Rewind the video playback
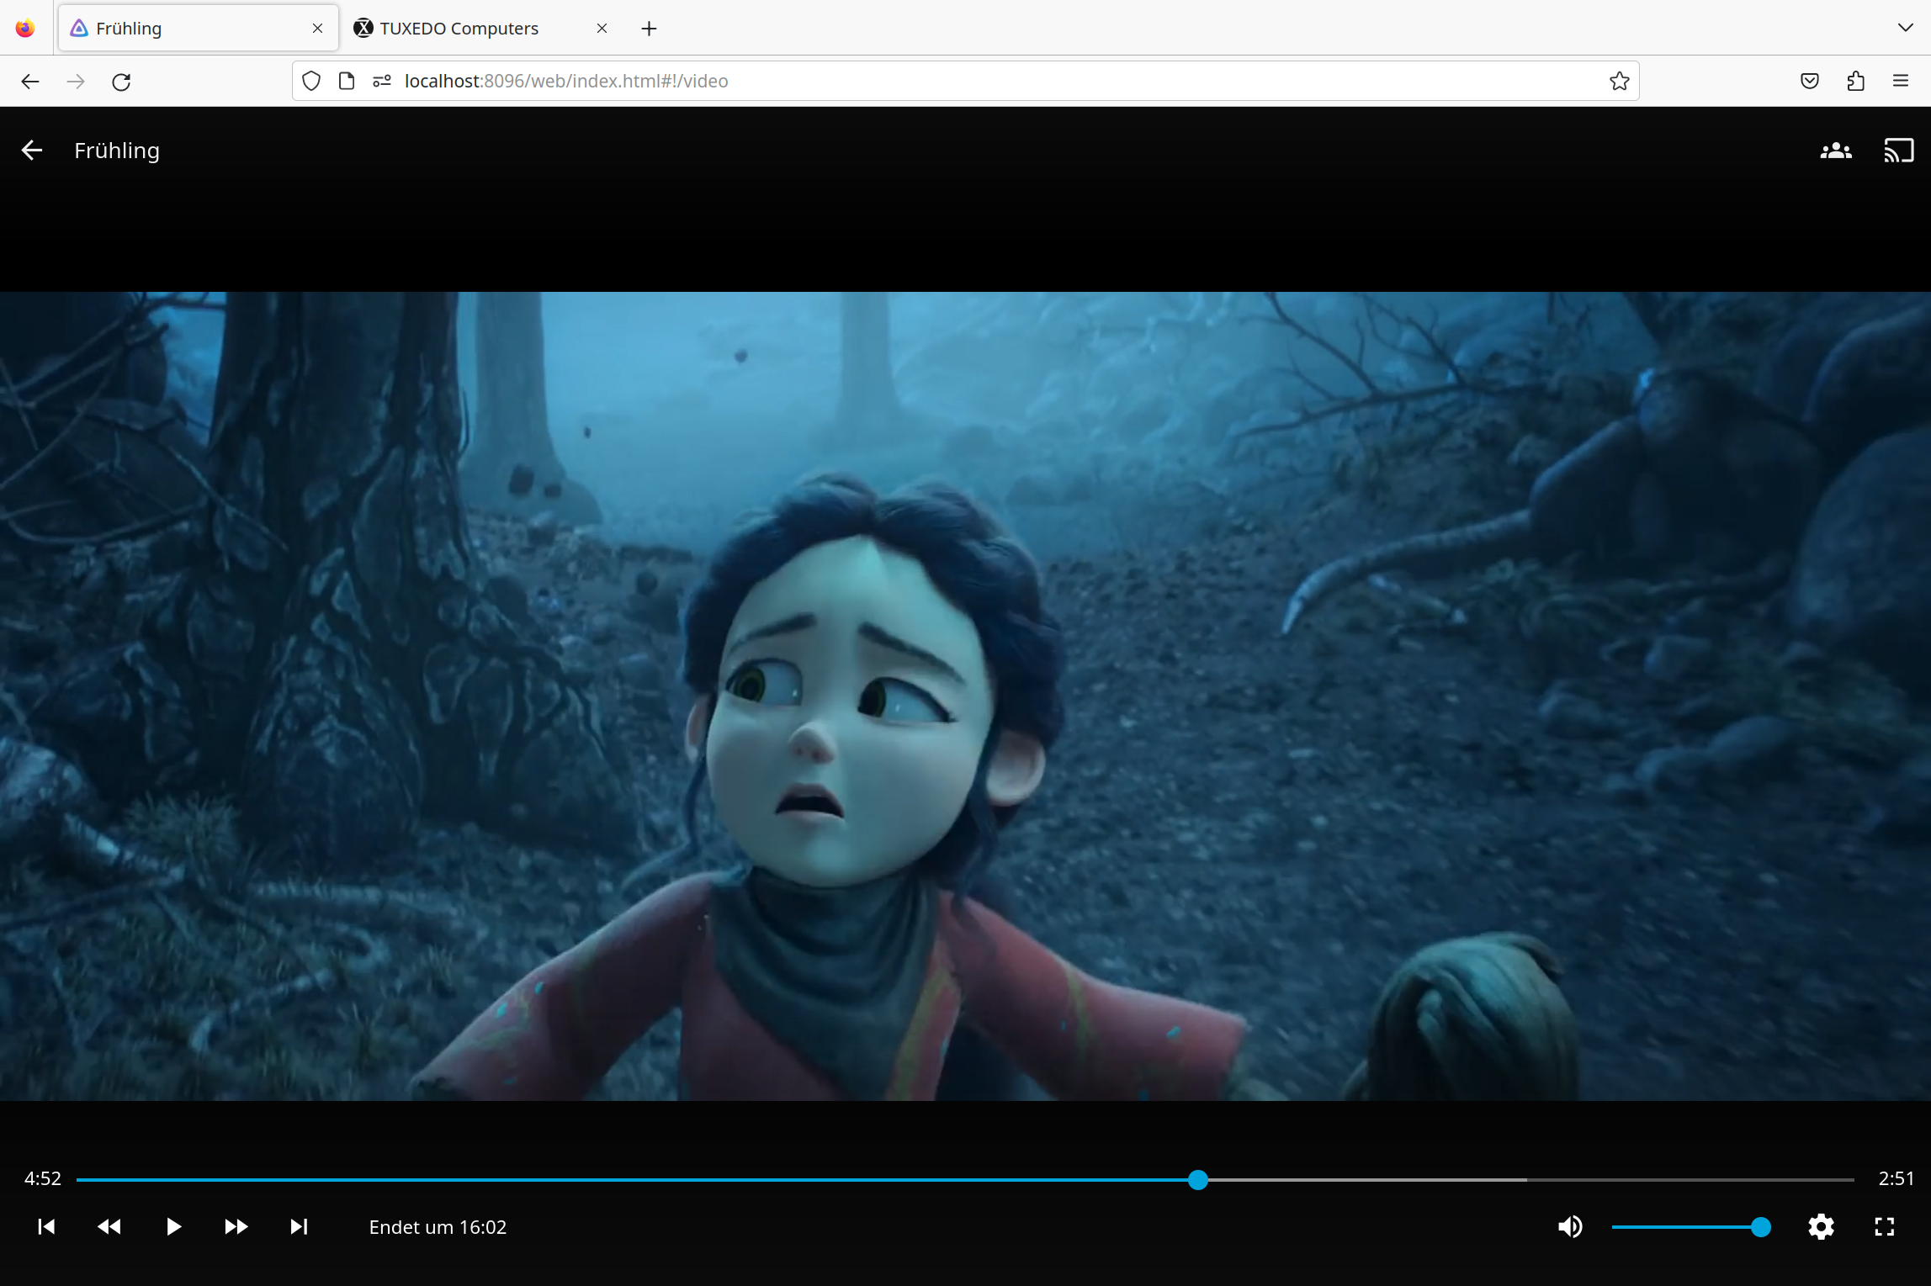The image size is (1931, 1286). (108, 1227)
